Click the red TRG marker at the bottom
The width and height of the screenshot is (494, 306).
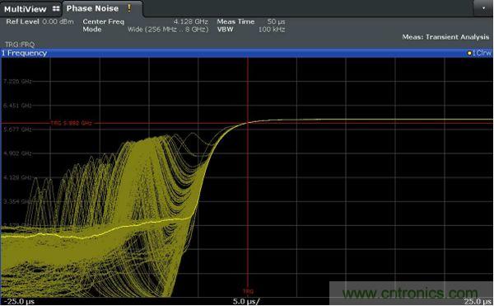[248, 291]
